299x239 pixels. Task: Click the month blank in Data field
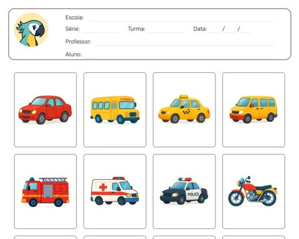(x=230, y=32)
